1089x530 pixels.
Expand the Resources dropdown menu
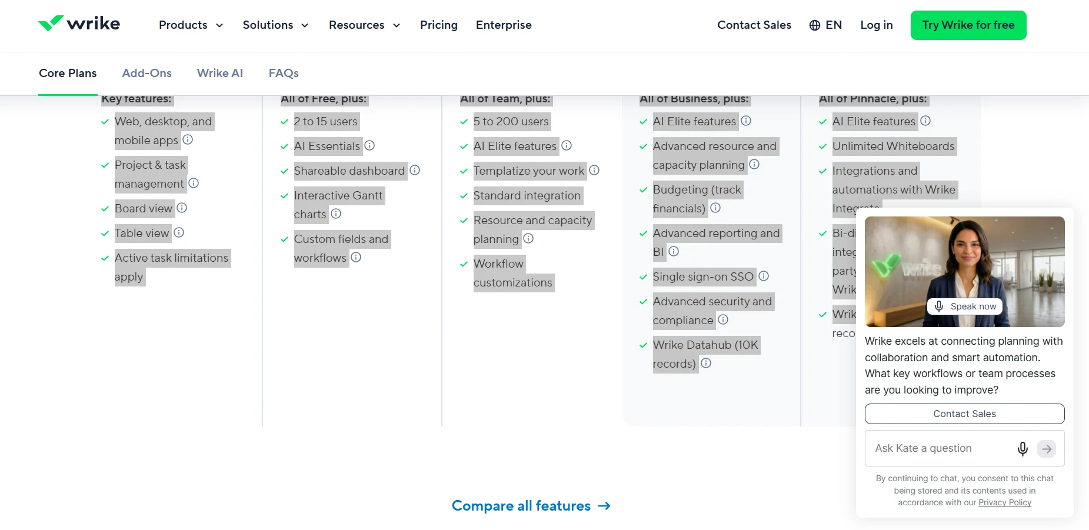coord(365,25)
